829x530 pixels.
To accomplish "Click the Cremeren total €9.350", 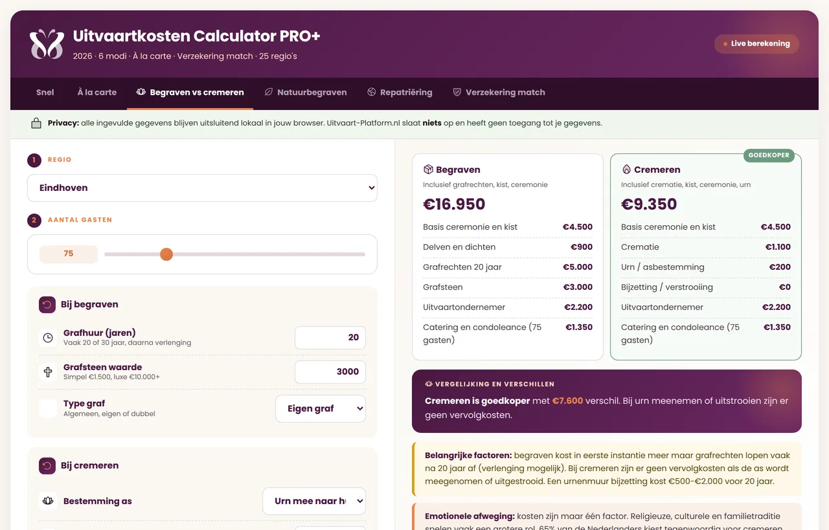I will pyautogui.click(x=649, y=204).
